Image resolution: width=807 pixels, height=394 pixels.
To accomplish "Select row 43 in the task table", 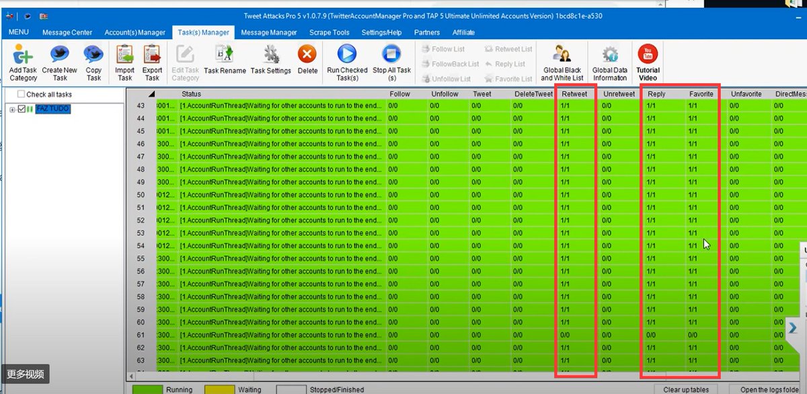I will (x=141, y=106).
